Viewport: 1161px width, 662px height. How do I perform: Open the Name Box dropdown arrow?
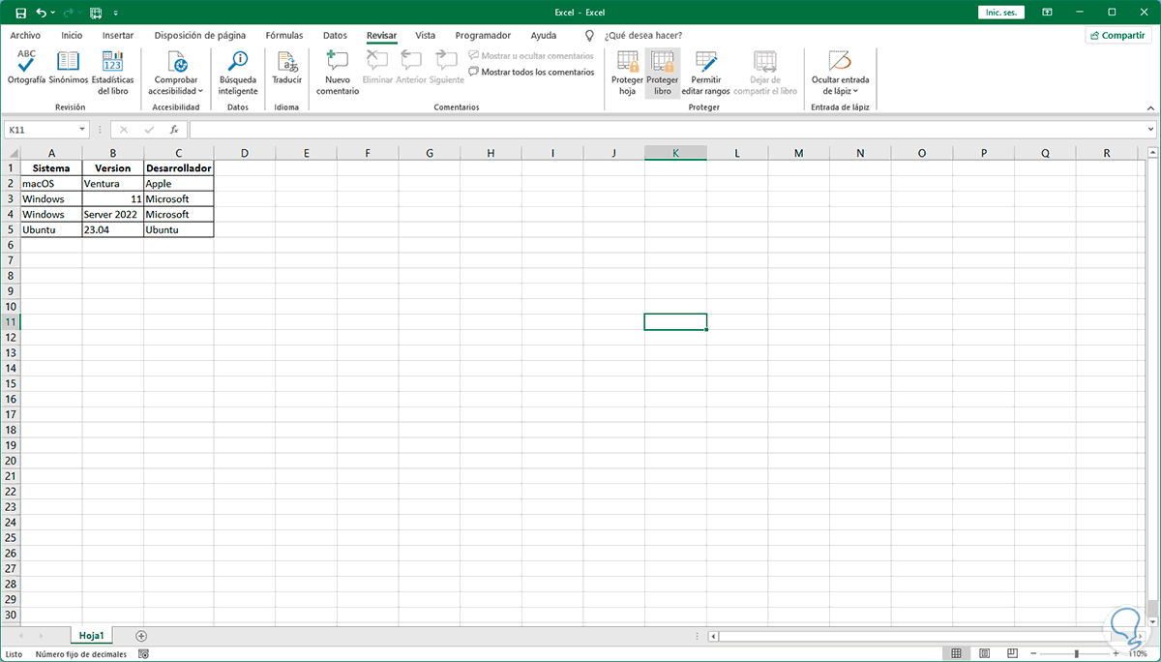82,130
